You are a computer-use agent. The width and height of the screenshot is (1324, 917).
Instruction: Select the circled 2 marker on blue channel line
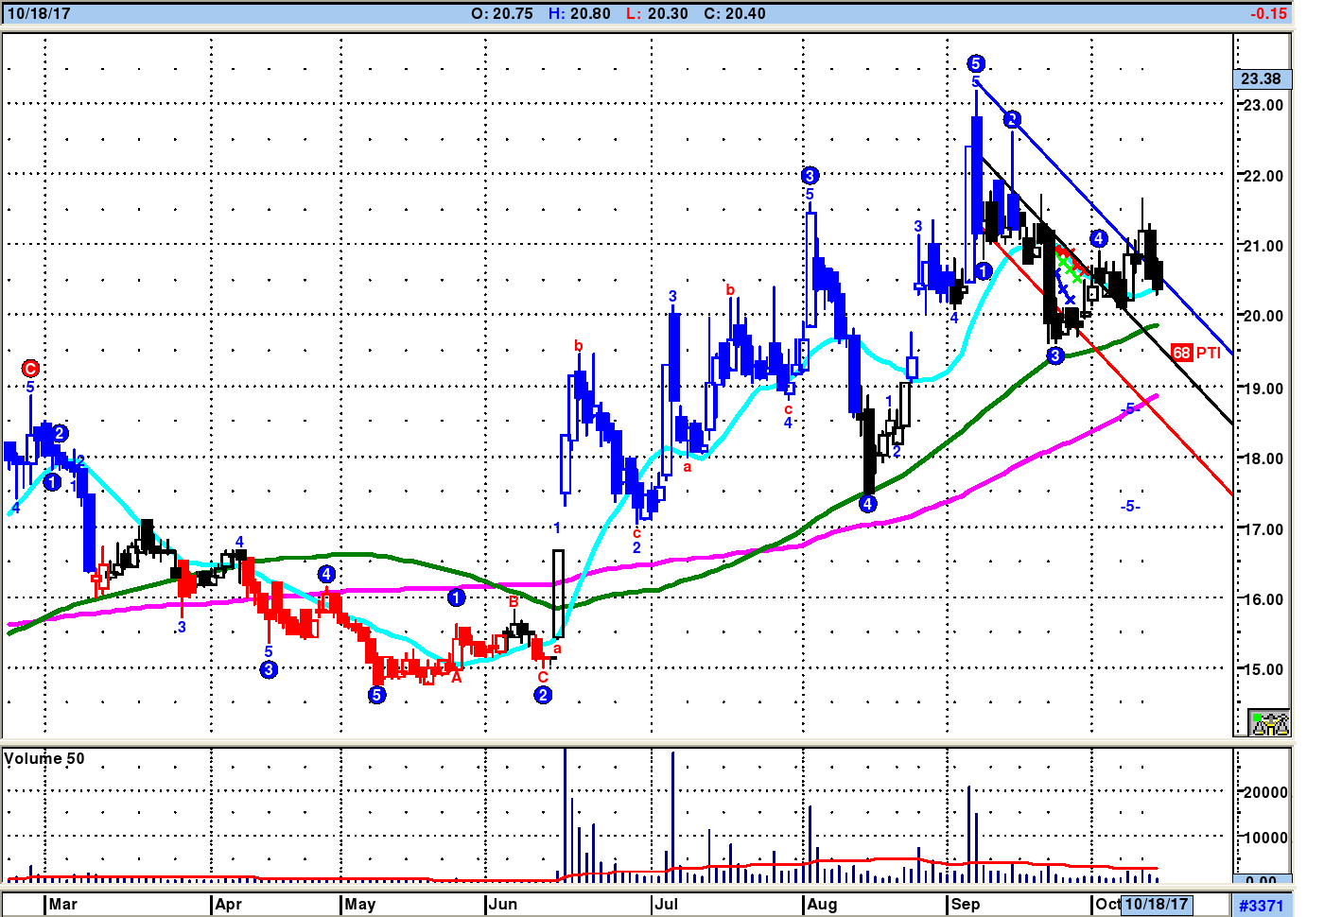point(1012,119)
